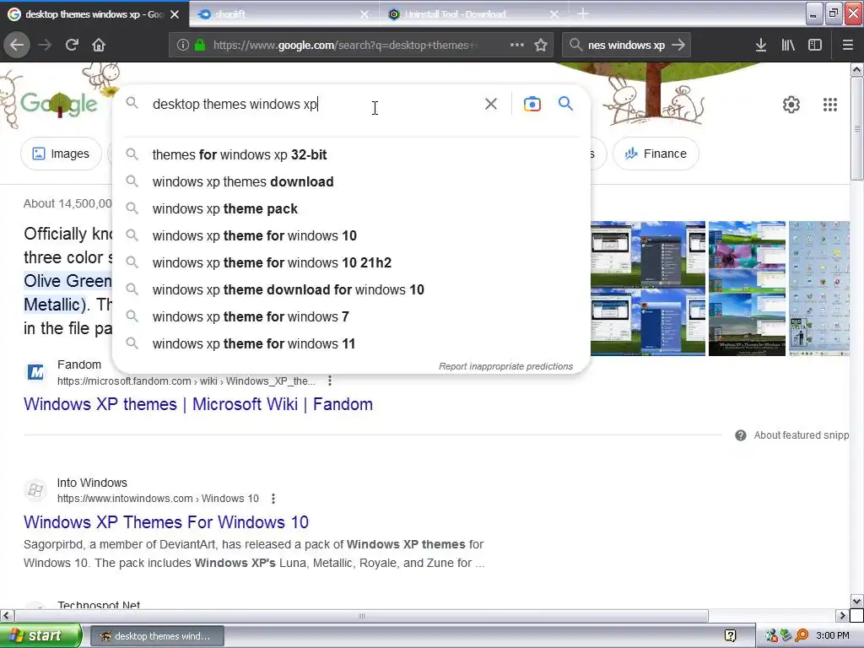This screenshot has height=648, width=864.
Task: Choose suggestion windows xp themes download
Action: coord(350,182)
